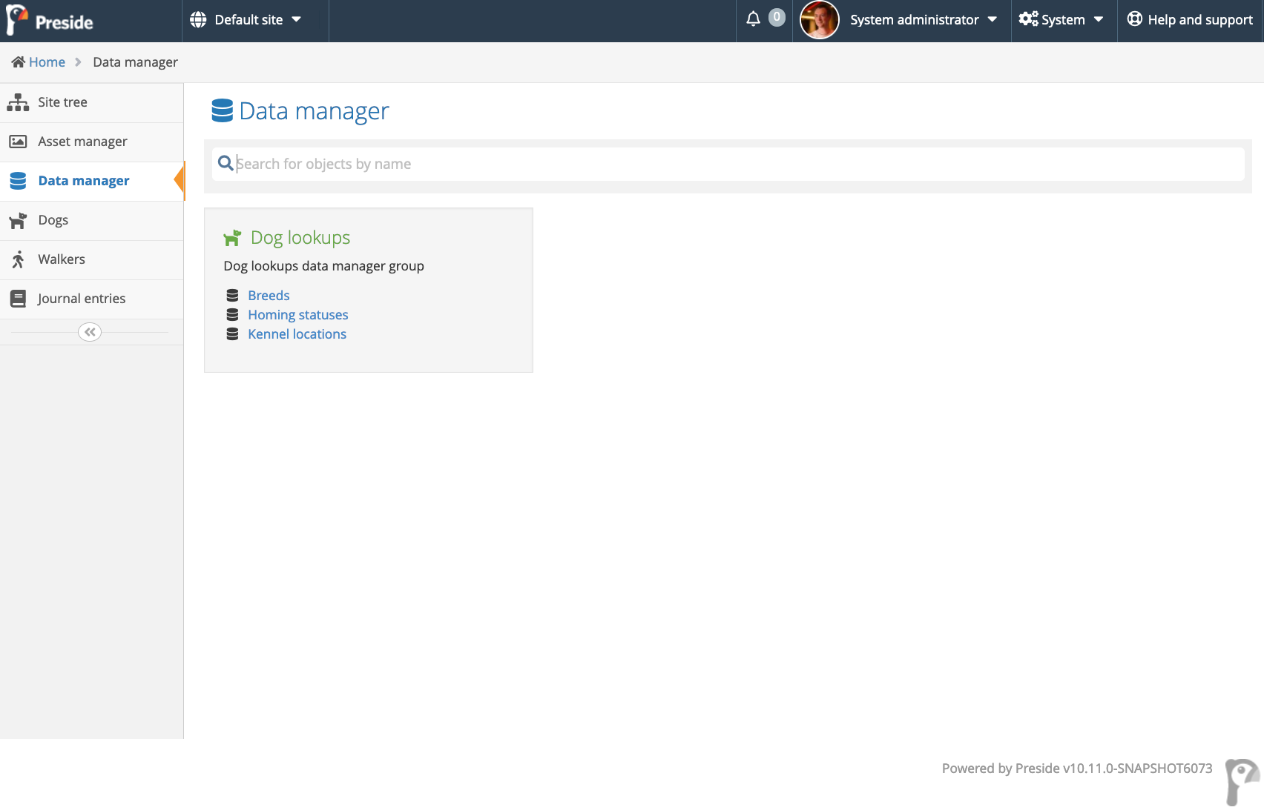Open the Kennel locations link
The height and width of the screenshot is (810, 1264).
pos(297,334)
